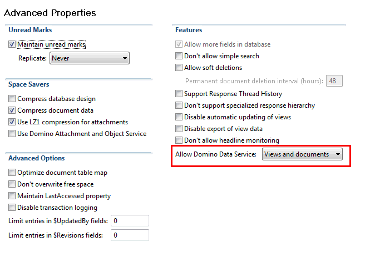This screenshot has width=370, height=257.
Task: Check Don't allow simple search
Action: 179,56
